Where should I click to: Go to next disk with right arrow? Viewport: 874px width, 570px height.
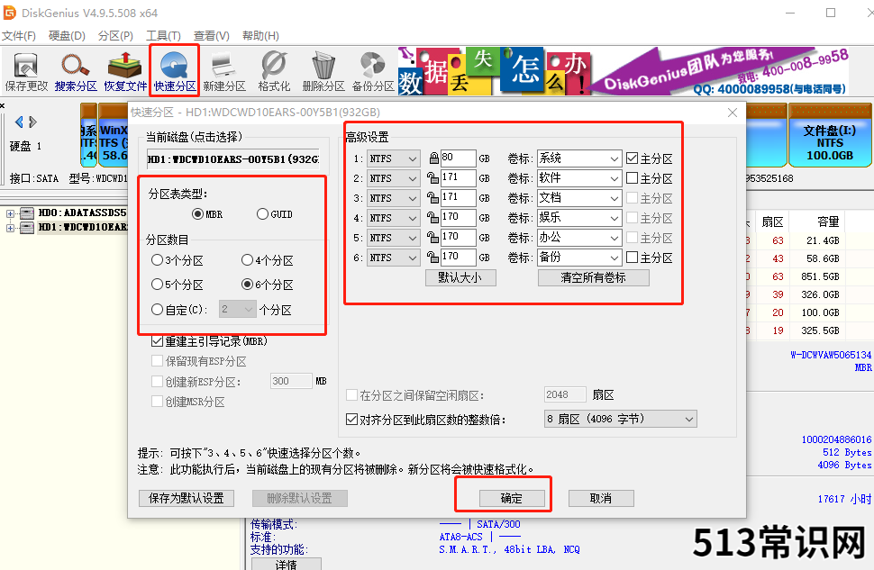point(32,122)
